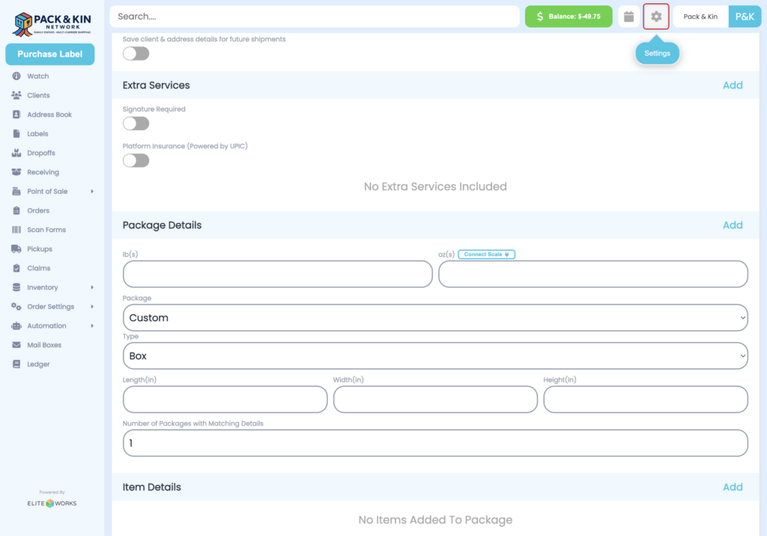
Task: Click the Length(in) input field
Action: coord(225,399)
